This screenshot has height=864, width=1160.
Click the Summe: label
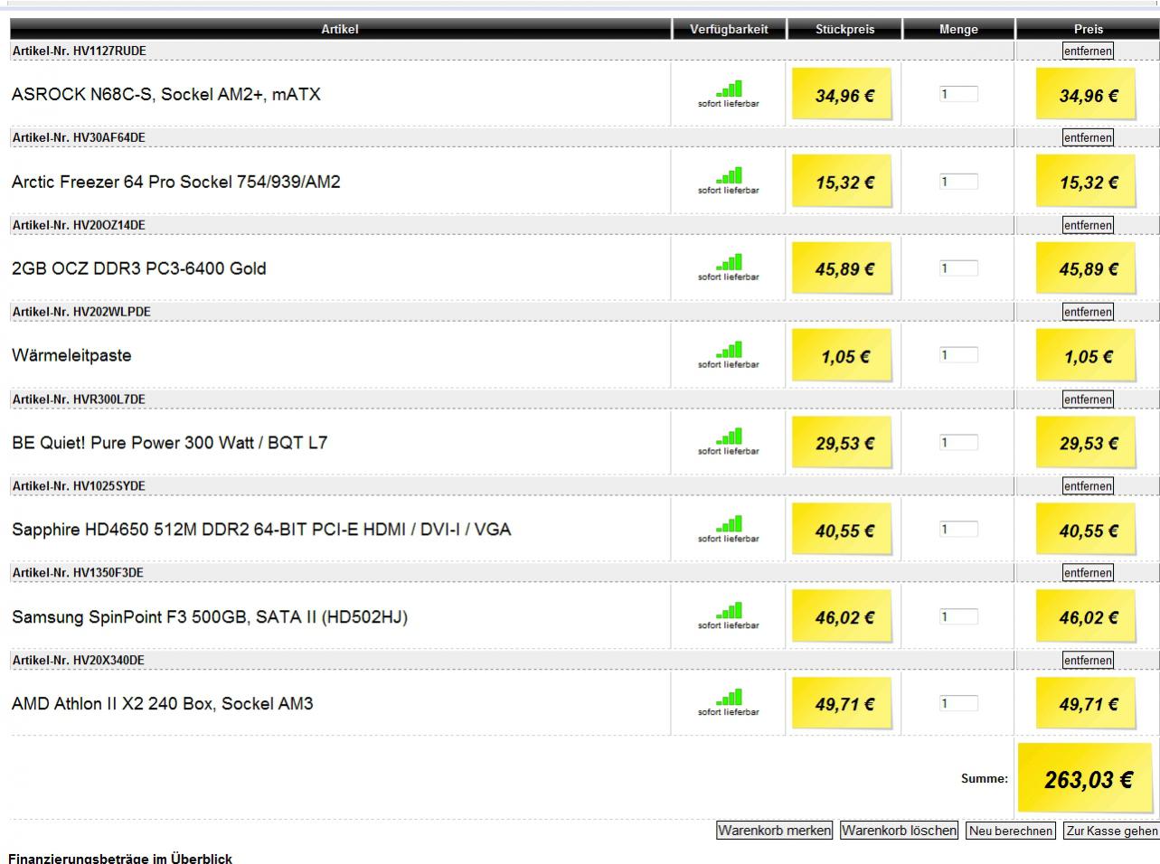click(x=985, y=778)
